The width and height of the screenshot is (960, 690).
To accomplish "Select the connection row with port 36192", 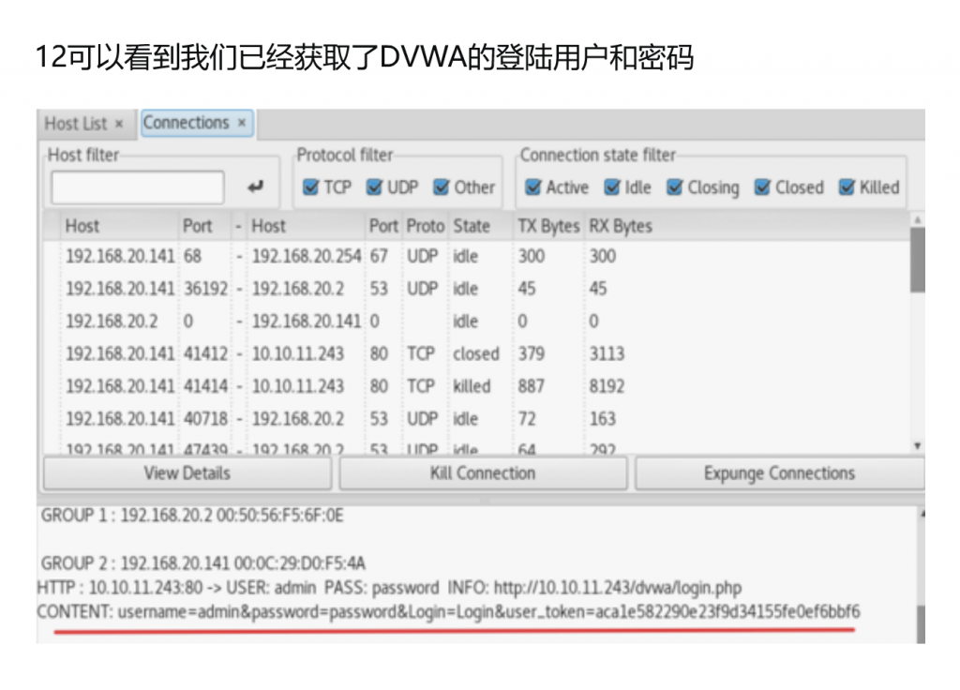I will [476, 289].
